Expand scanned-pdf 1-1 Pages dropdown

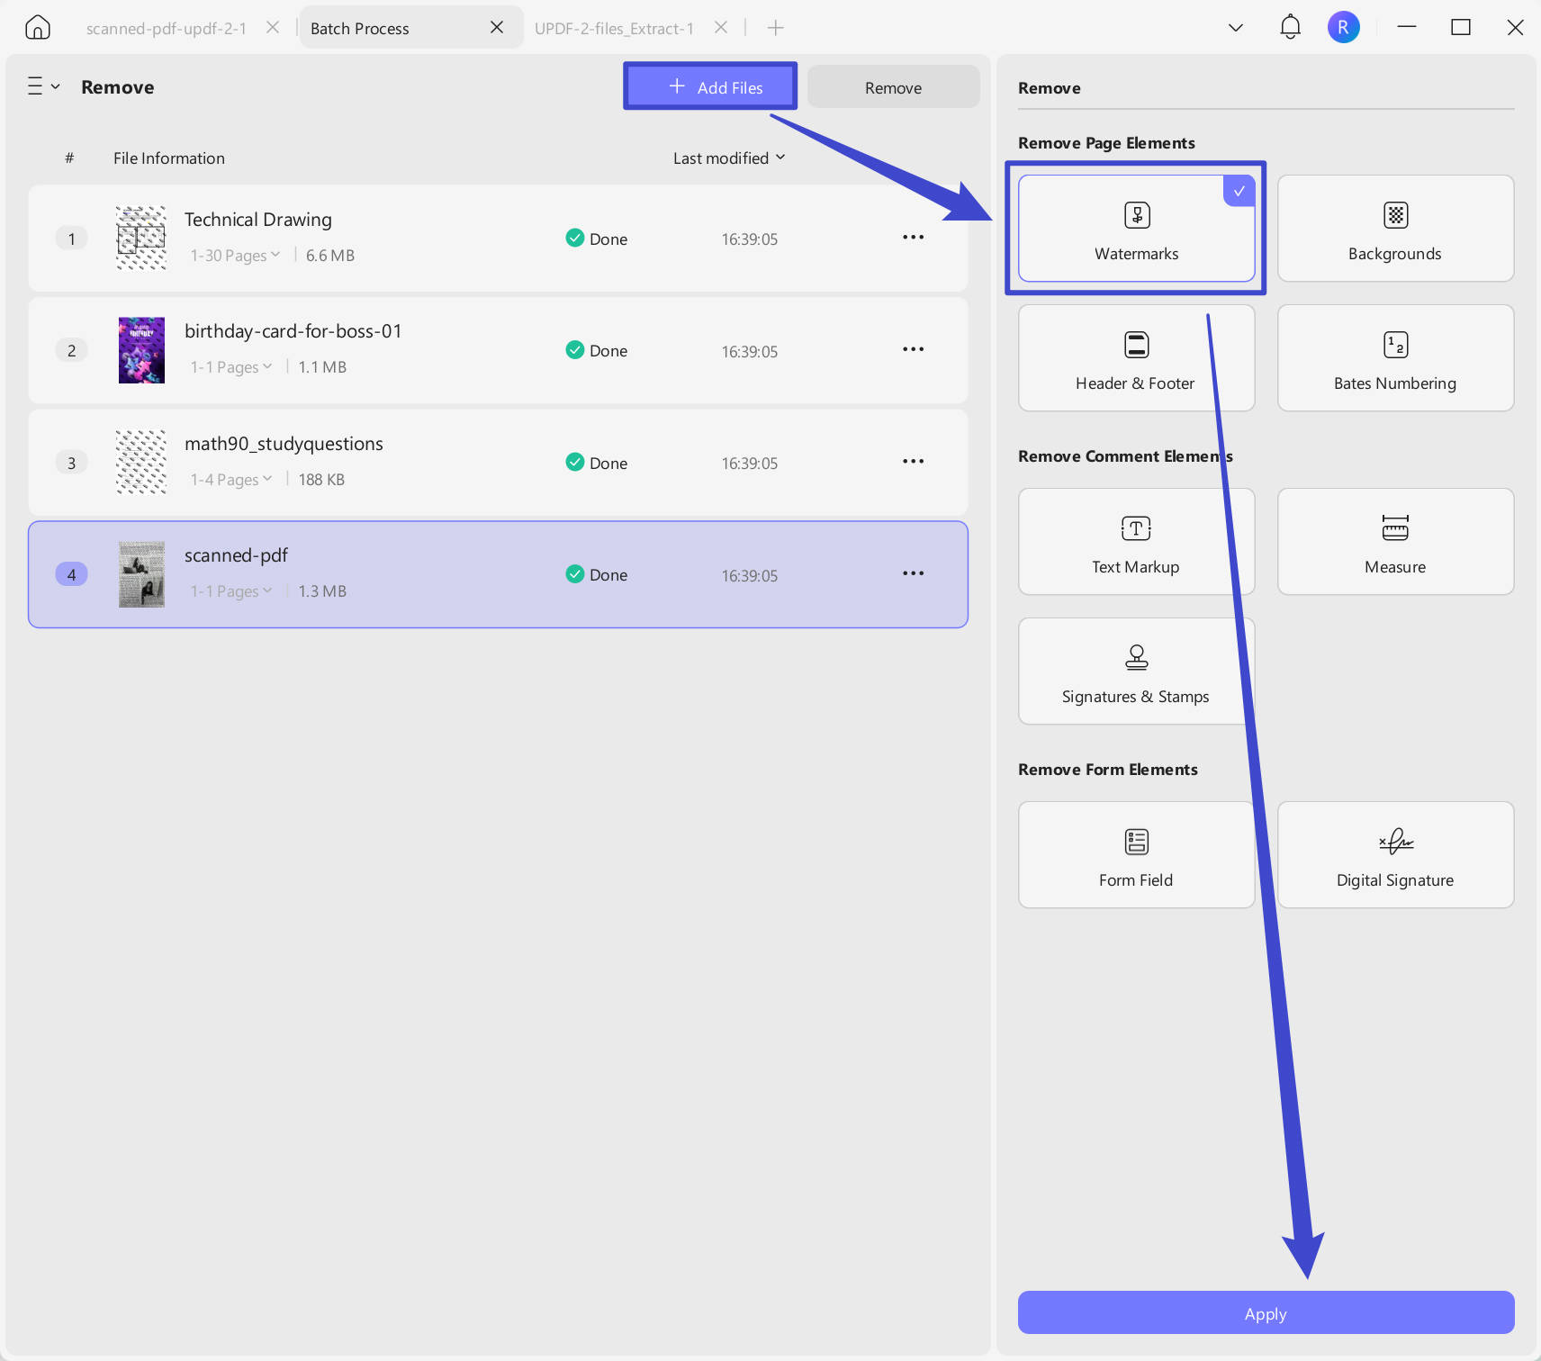231,591
